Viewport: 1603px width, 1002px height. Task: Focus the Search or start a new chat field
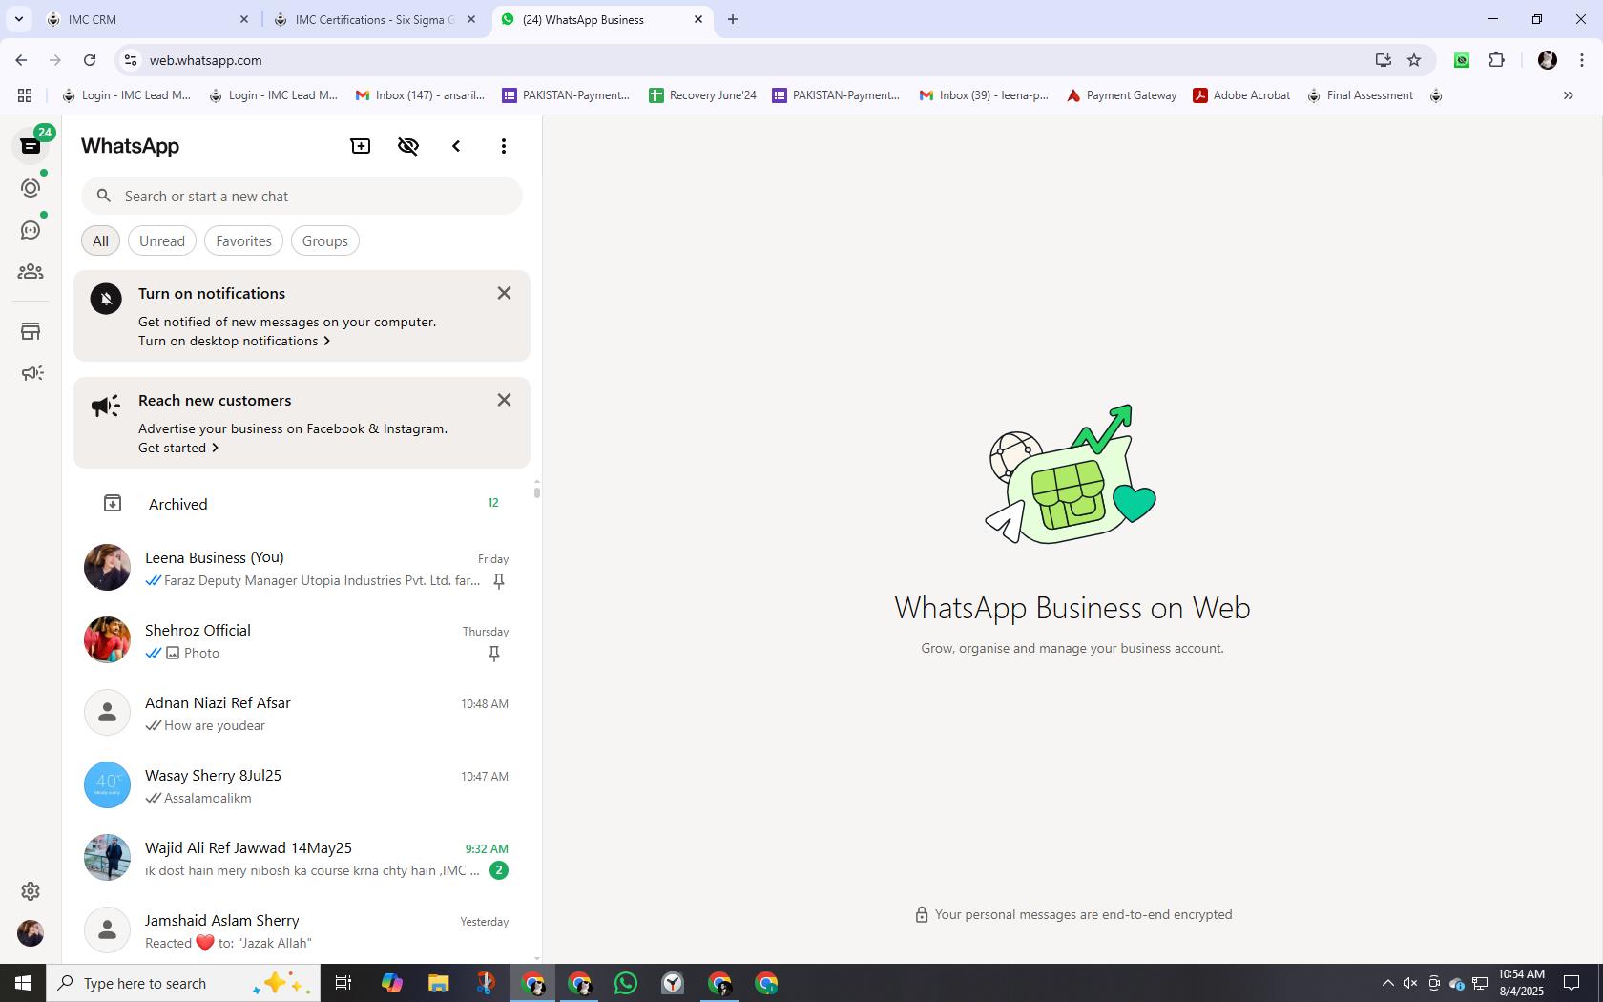(x=302, y=196)
